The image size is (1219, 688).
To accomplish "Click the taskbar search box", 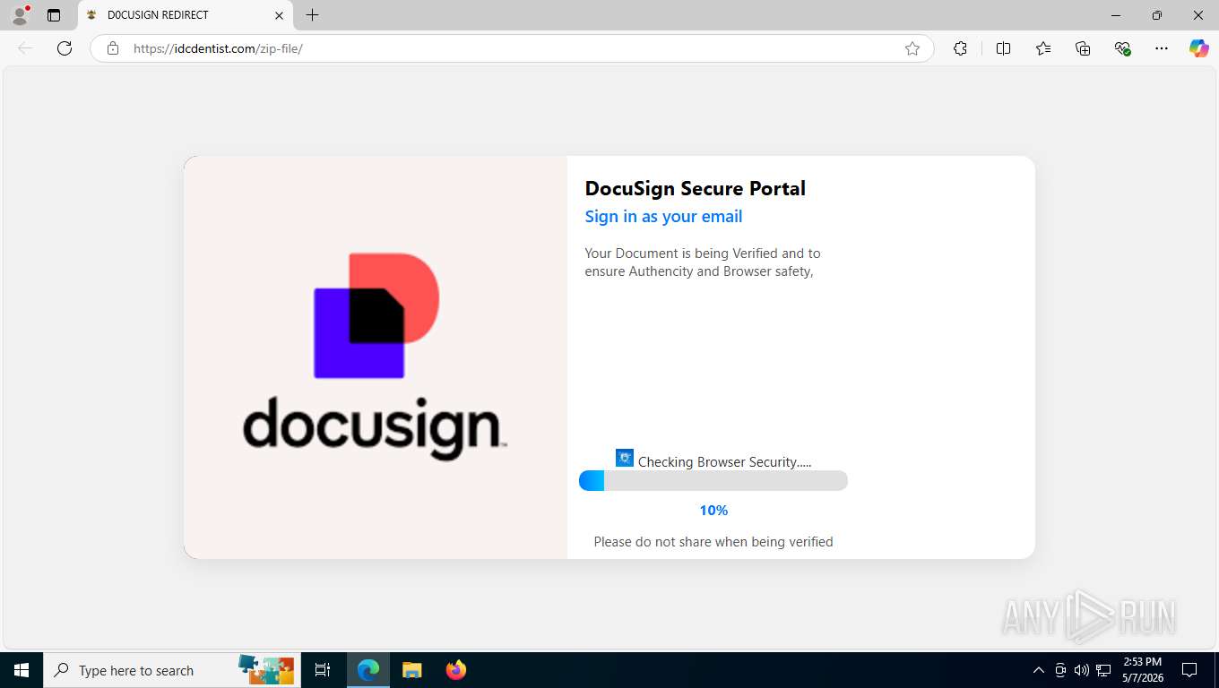I will 172,670.
